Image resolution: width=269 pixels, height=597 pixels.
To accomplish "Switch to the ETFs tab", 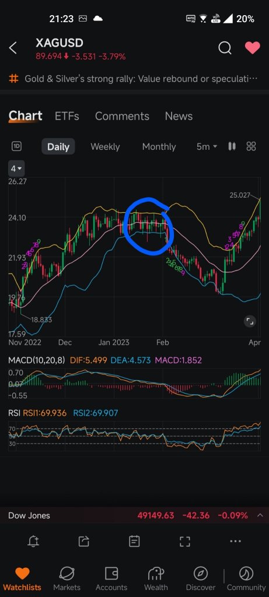I will pyautogui.click(x=67, y=116).
